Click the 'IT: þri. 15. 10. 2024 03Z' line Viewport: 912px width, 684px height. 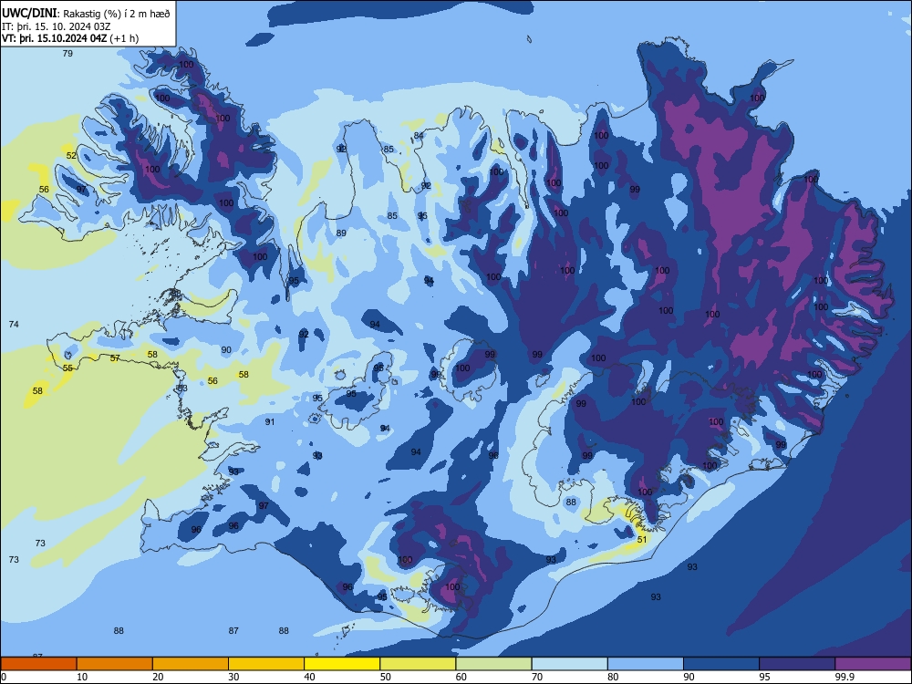coord(57,26)
